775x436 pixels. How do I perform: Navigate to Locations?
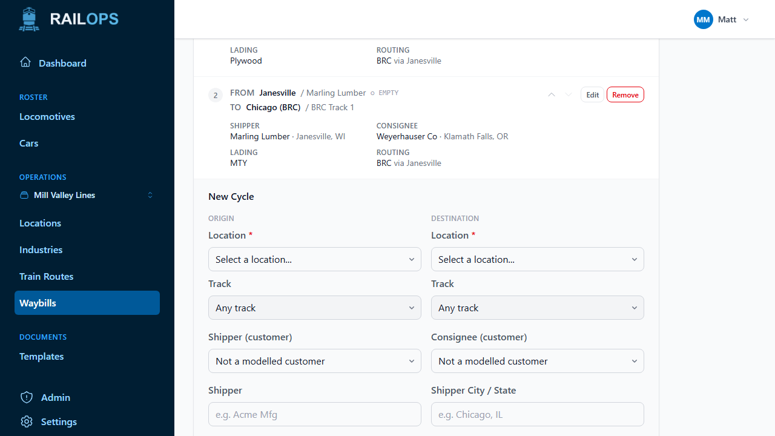(87, 223)
